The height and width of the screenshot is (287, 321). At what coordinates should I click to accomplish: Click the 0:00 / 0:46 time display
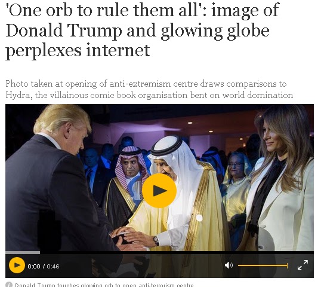tap(44, 266)
